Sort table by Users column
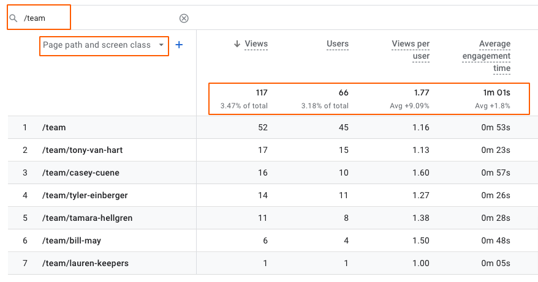 click(338, 44)
